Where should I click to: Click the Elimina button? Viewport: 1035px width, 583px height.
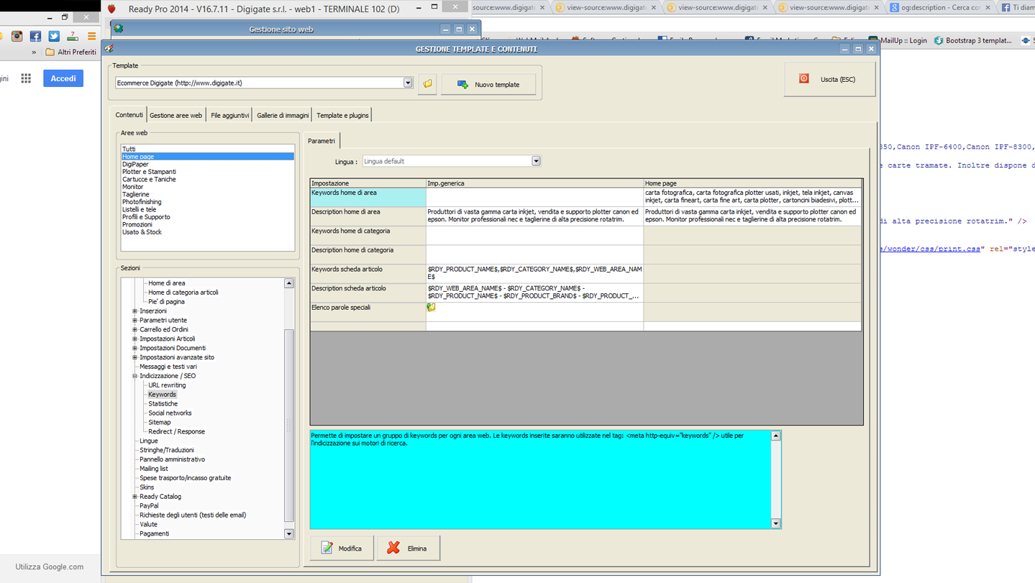tap(408, 548)
